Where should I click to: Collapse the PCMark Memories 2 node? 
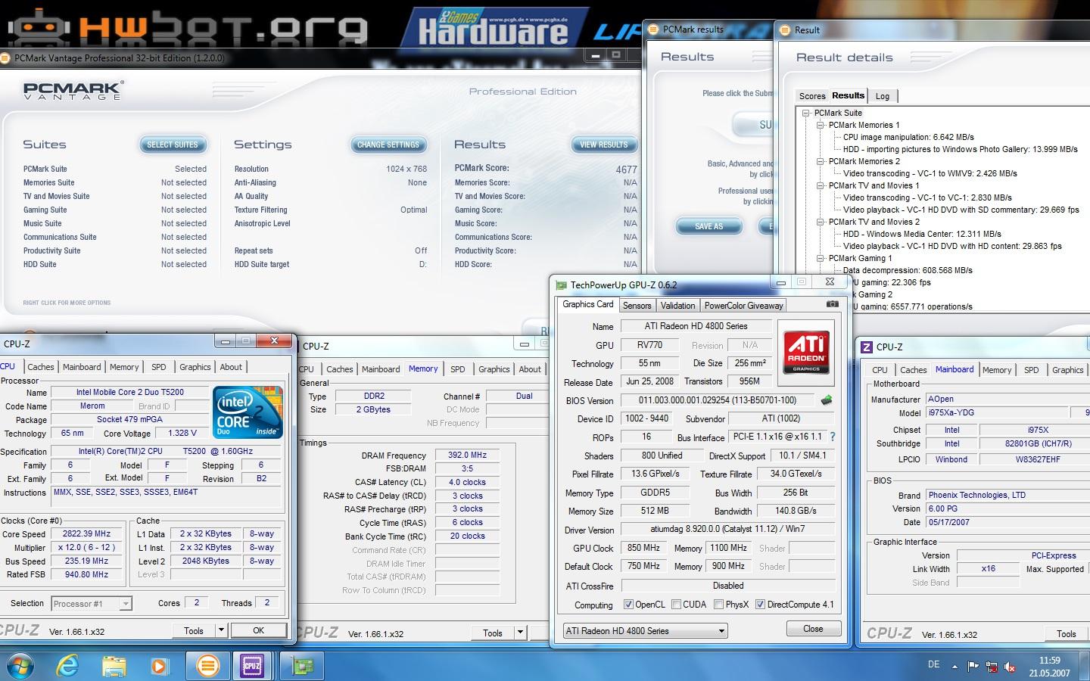pyautogui.click(x=820, y=161)
